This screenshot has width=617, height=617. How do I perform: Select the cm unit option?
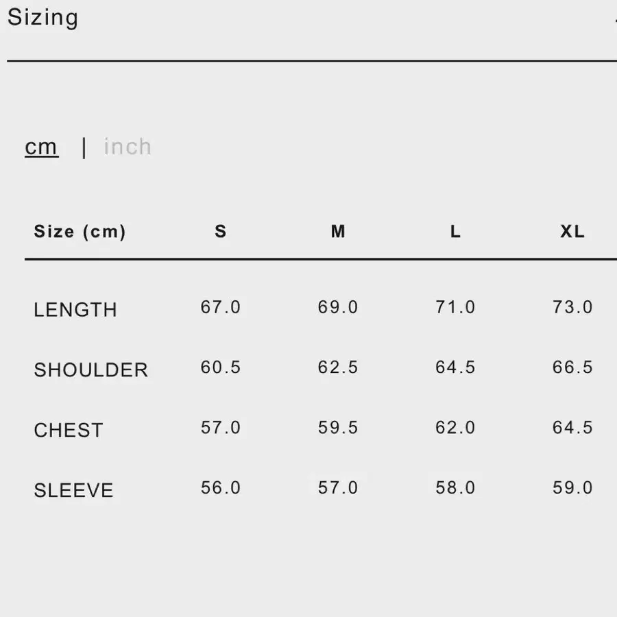pos(41,147)
